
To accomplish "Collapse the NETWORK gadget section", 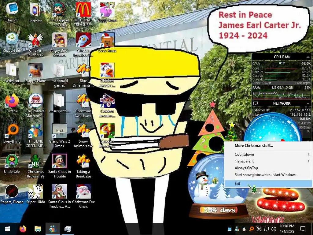I will click(308, 103).
